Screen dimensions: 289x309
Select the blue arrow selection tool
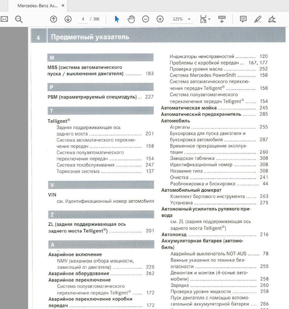click(117, 19)
